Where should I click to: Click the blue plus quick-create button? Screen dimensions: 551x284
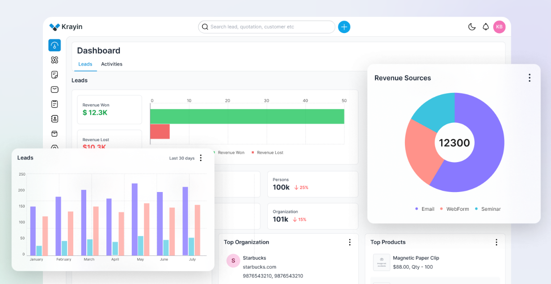[x=344, y=27]
